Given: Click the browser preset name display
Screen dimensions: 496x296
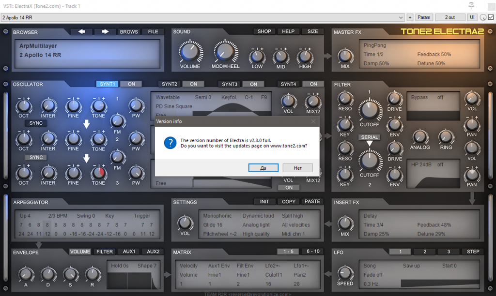Looking at the screenshot, I should 87,54.
